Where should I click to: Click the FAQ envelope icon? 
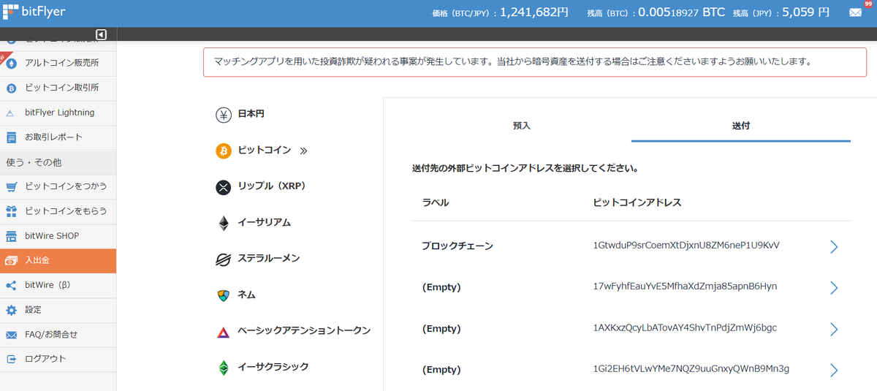[x=11, y=335]
